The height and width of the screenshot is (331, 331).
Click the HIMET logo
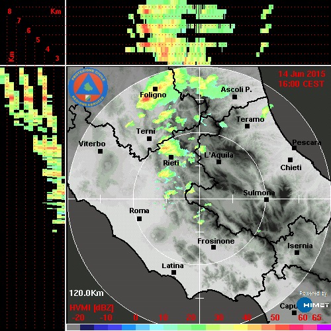313,305
